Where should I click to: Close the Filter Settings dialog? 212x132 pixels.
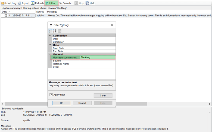(x=112, y=25)
